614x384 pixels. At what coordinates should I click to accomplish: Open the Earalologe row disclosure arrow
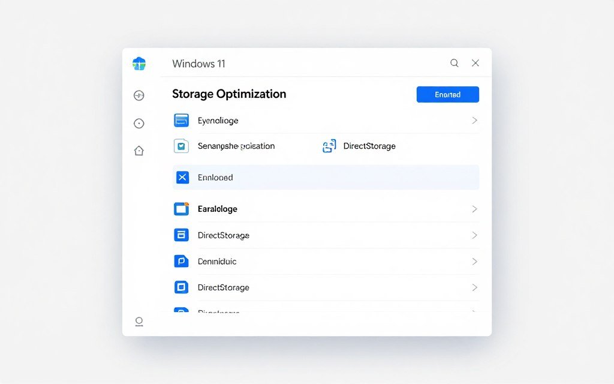point(474,209)
